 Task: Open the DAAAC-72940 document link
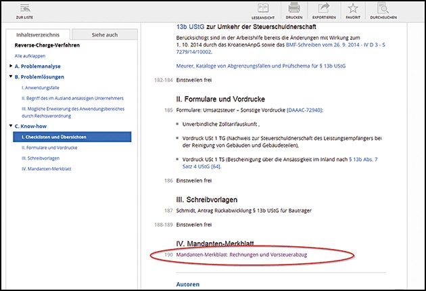[304, 110]
